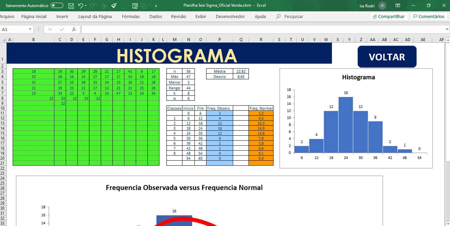Click the Select All corner triangle
450x226 pixels.
(4, 40)
